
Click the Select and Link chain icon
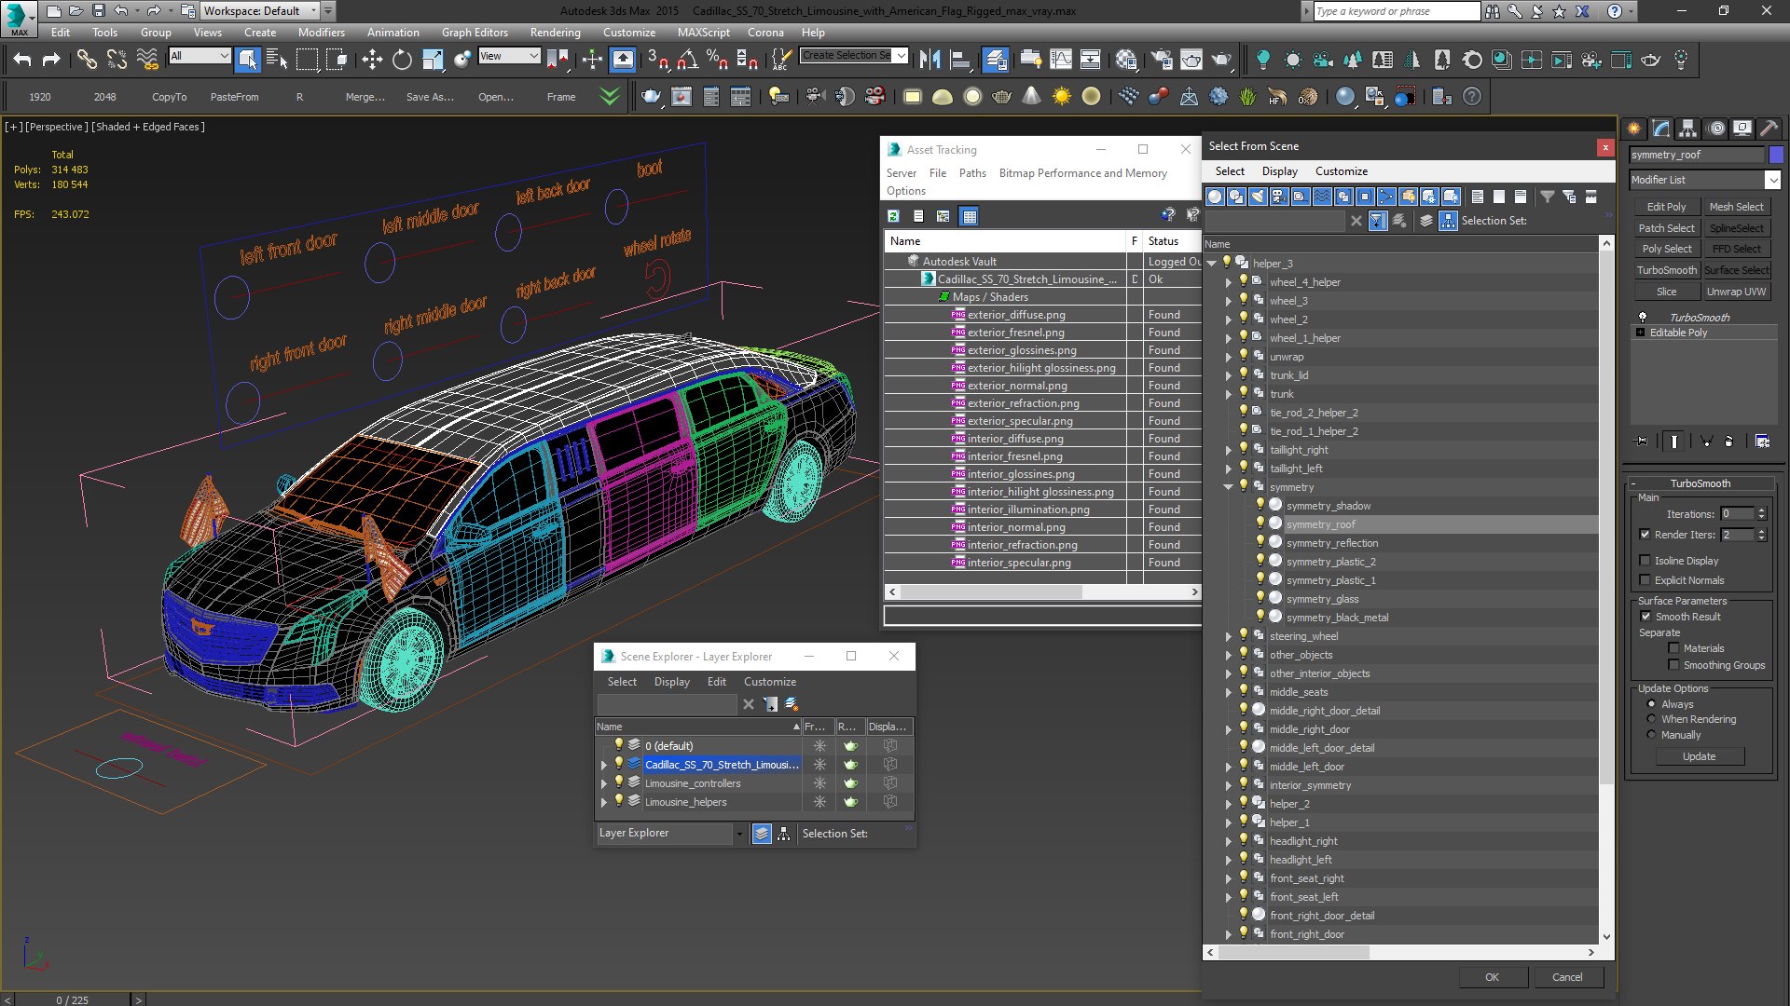[x=87, y=60]
